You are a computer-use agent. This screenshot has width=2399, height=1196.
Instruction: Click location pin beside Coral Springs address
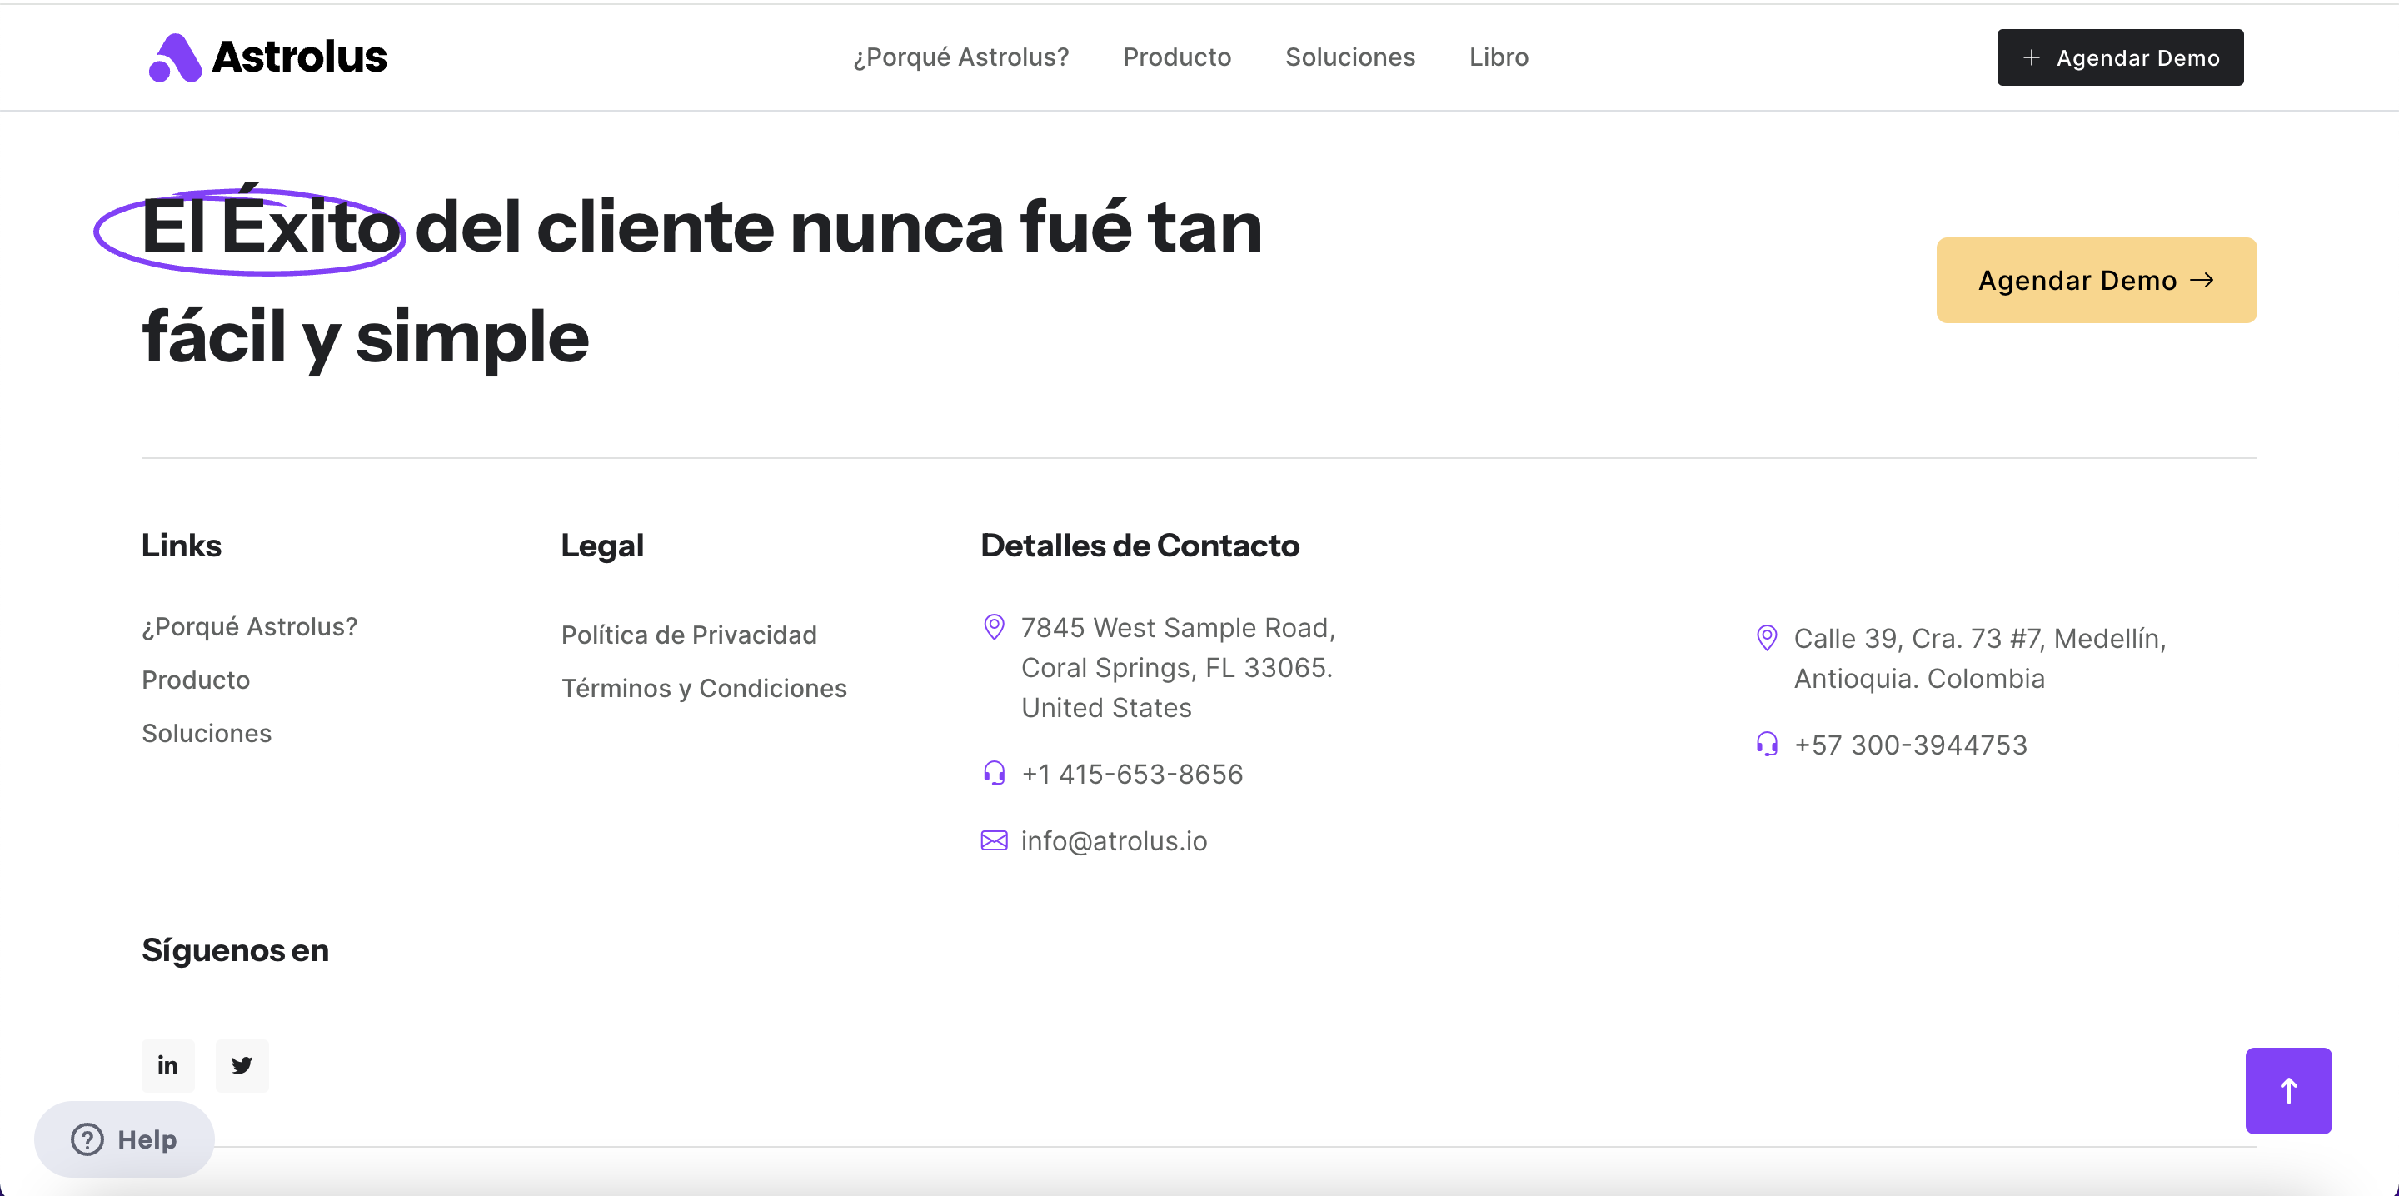(x=994, y=627)
